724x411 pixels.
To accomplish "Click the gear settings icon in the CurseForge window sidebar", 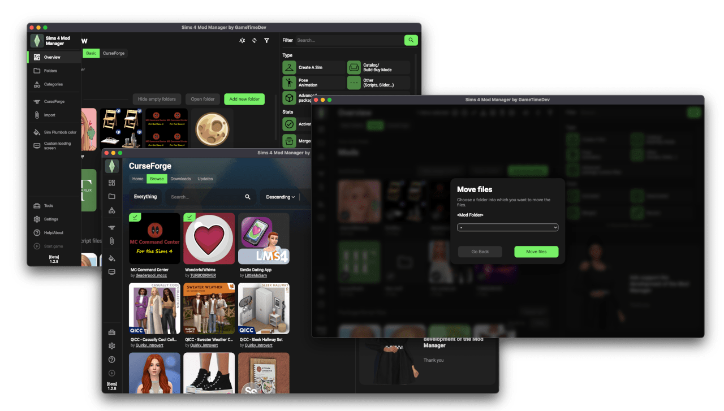I will tap(112, 345).
